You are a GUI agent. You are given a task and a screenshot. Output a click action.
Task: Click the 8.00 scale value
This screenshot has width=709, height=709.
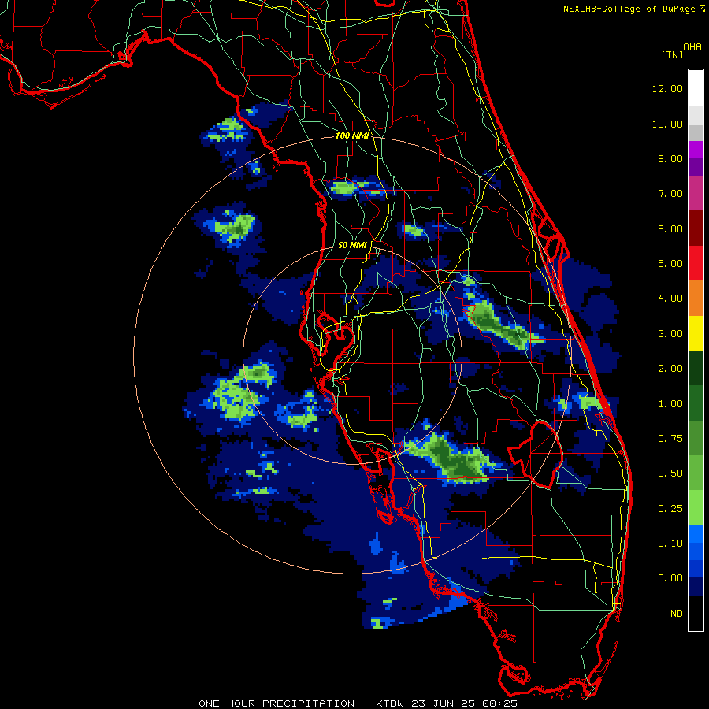(x=670, y=158)
